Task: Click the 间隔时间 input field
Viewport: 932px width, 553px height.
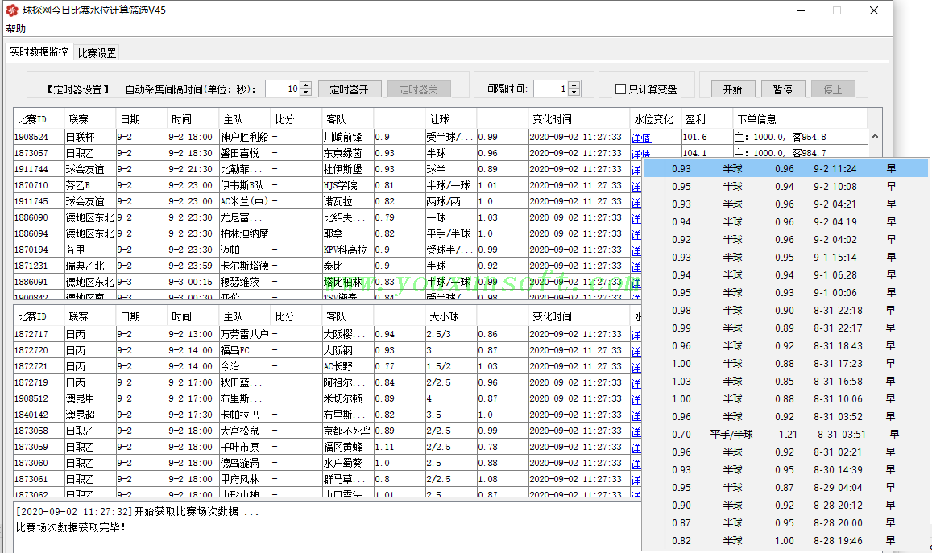Action: [550, 89]
